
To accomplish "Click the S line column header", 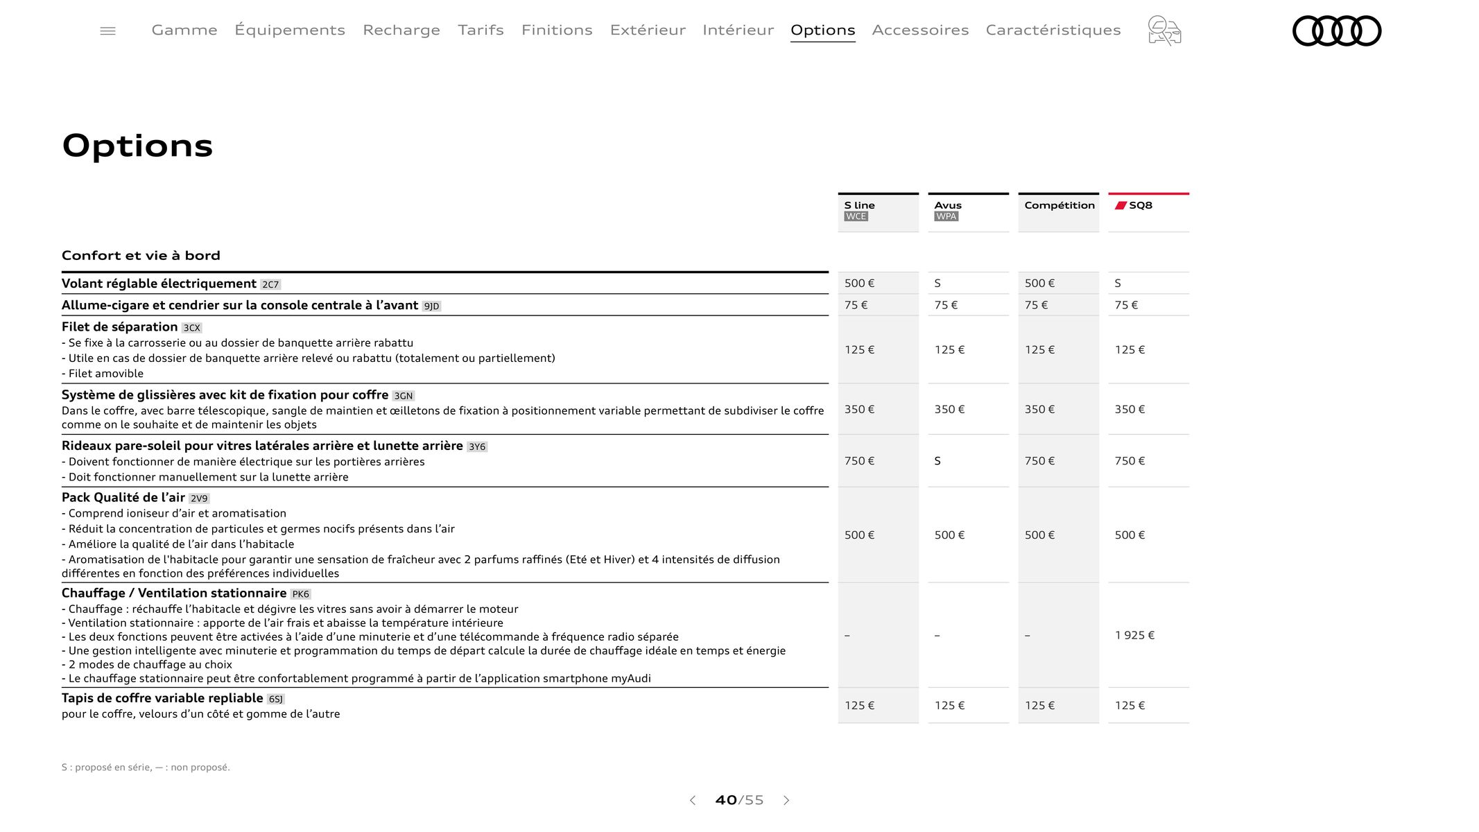I will [x=878, y=212].
